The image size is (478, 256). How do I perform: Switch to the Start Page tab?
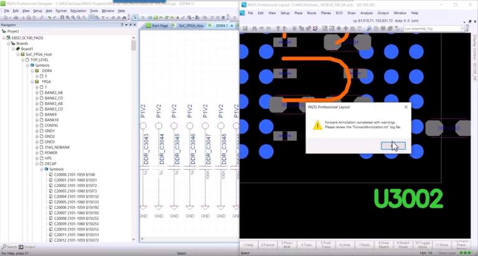(157, 25)
